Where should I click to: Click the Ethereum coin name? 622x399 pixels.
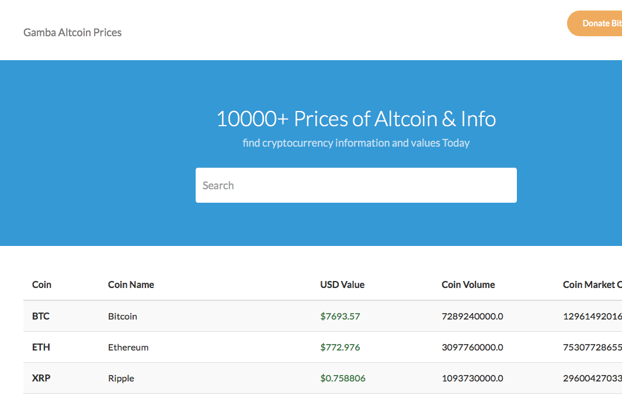pos(128,347)
